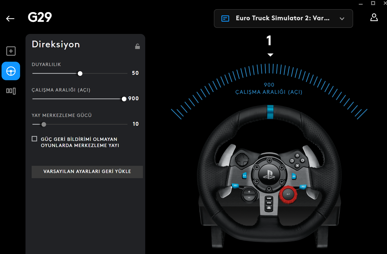Select the steering wheel sidebar tab
387x254 pixels.
[x=11, y=71]
